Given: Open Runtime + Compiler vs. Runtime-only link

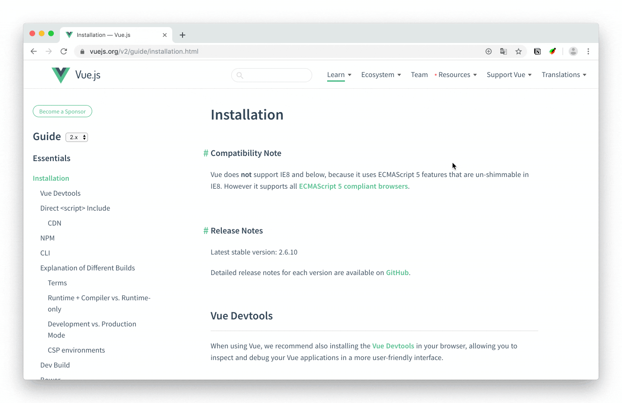Looking at the screenshot, I should 99,304.
